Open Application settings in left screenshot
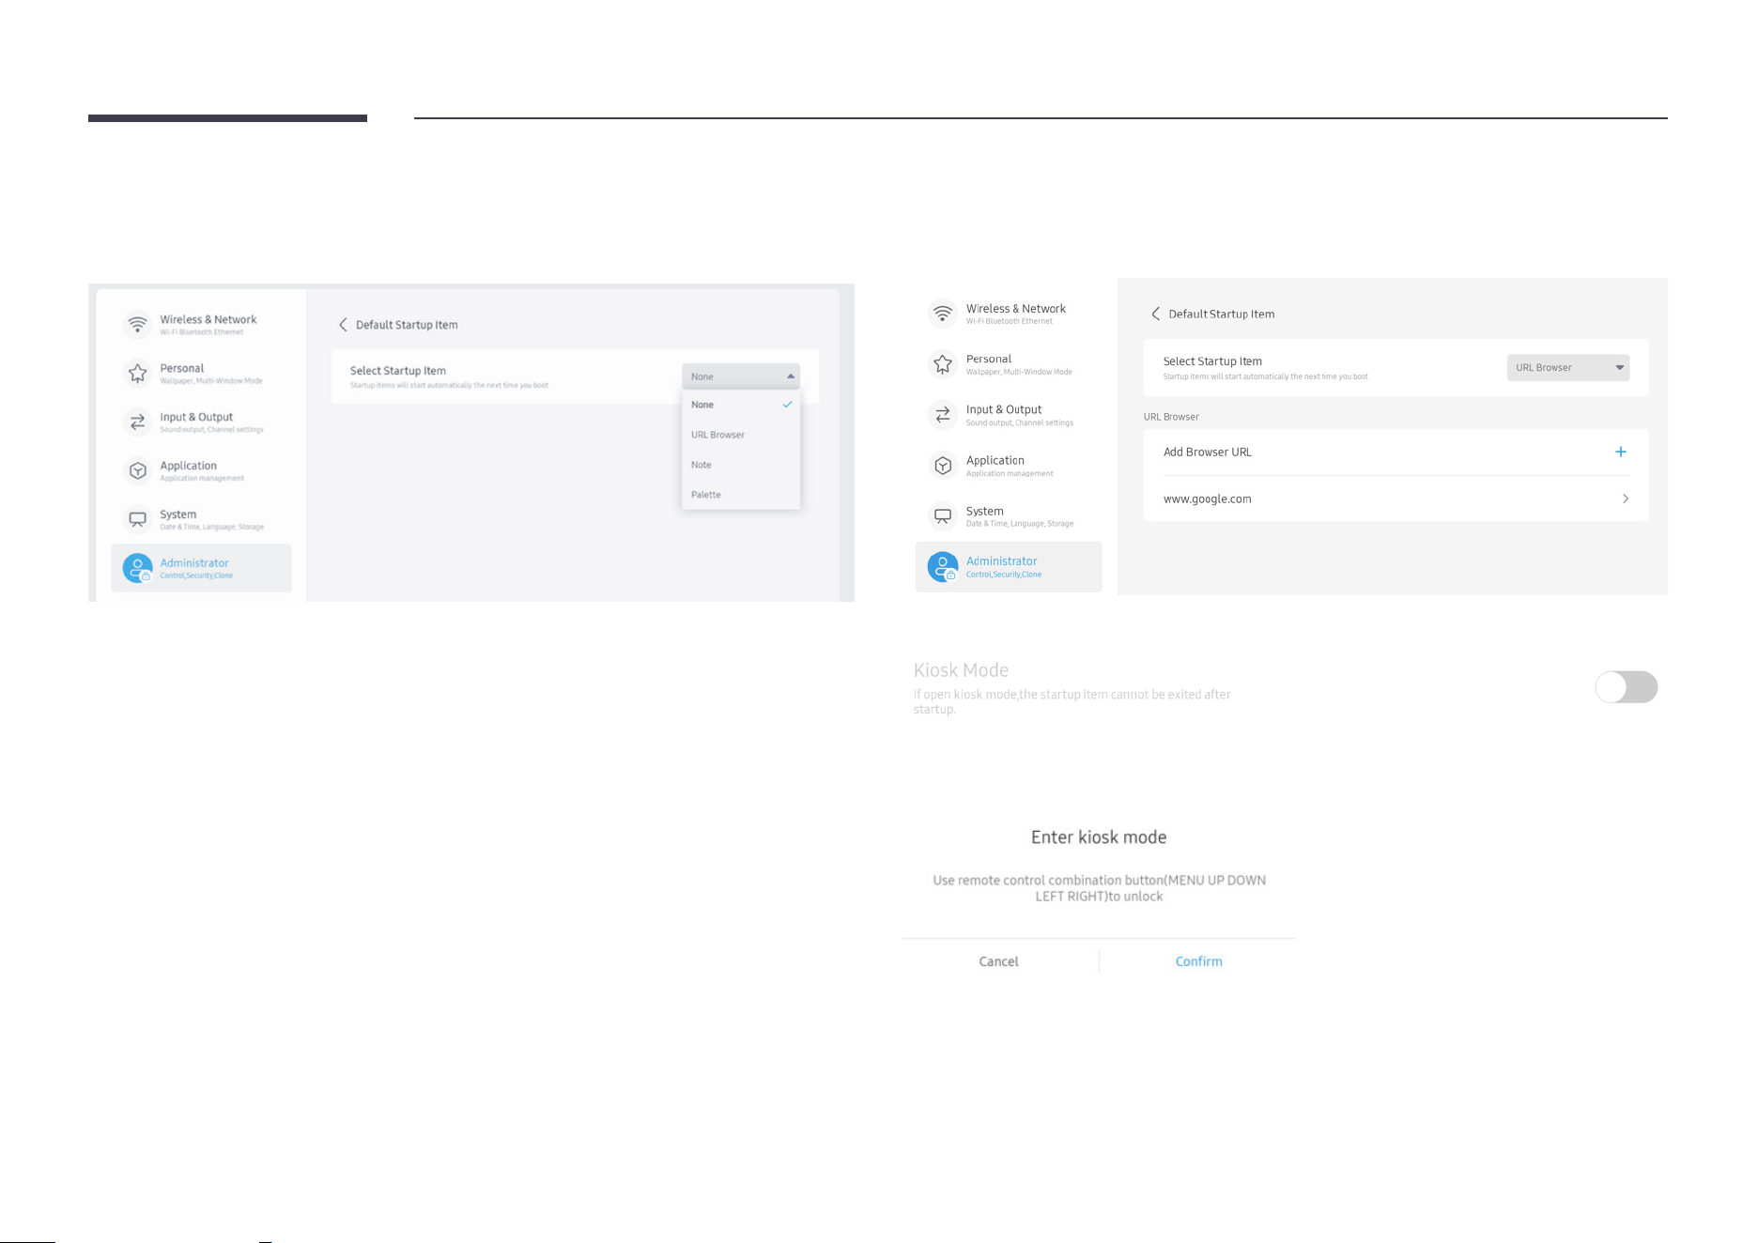The width and height of the screenshot is (1758, 1243). click(201, 470)
